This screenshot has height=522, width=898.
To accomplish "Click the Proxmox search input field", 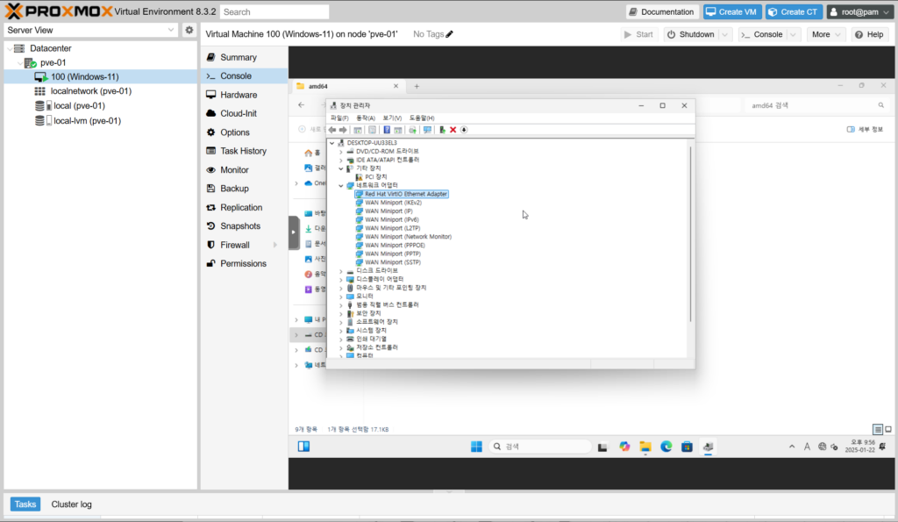I will click(x=274, y=12).
